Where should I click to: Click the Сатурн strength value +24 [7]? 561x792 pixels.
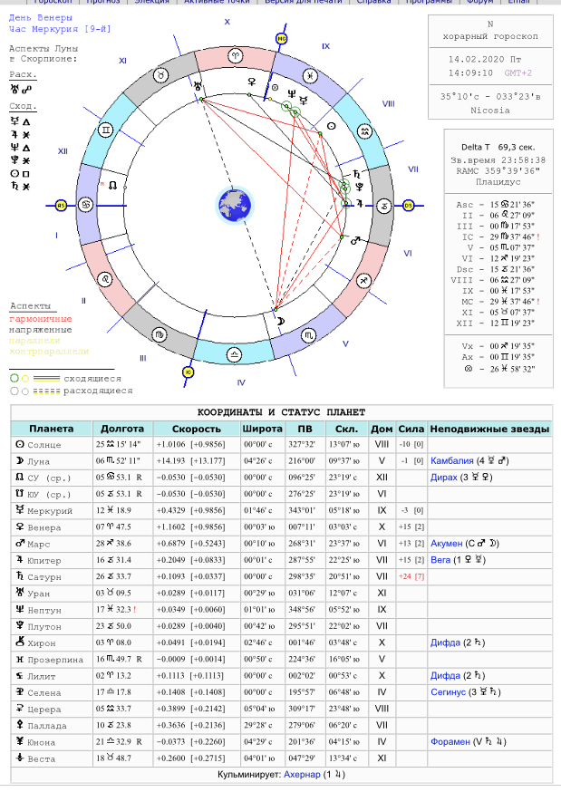(411, 576)
